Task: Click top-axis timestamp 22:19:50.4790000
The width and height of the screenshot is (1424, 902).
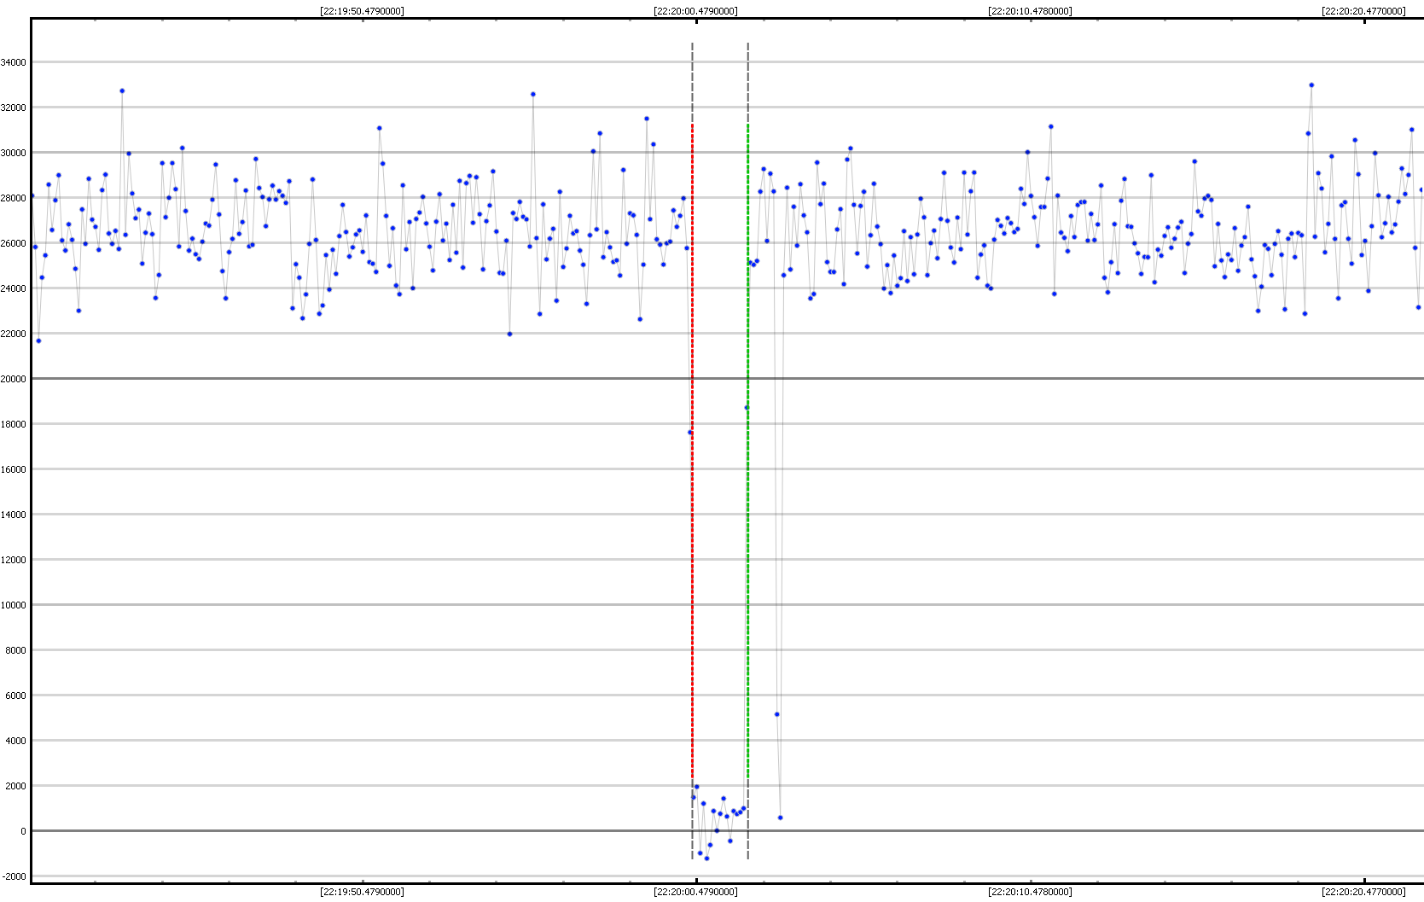Action: click(363, 11)
